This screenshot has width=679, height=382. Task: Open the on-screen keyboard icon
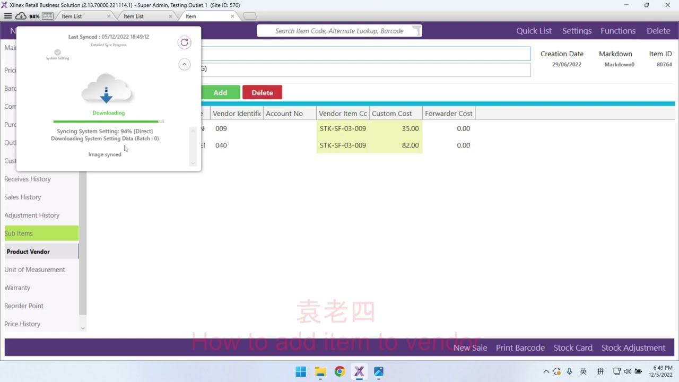(48, 16)
